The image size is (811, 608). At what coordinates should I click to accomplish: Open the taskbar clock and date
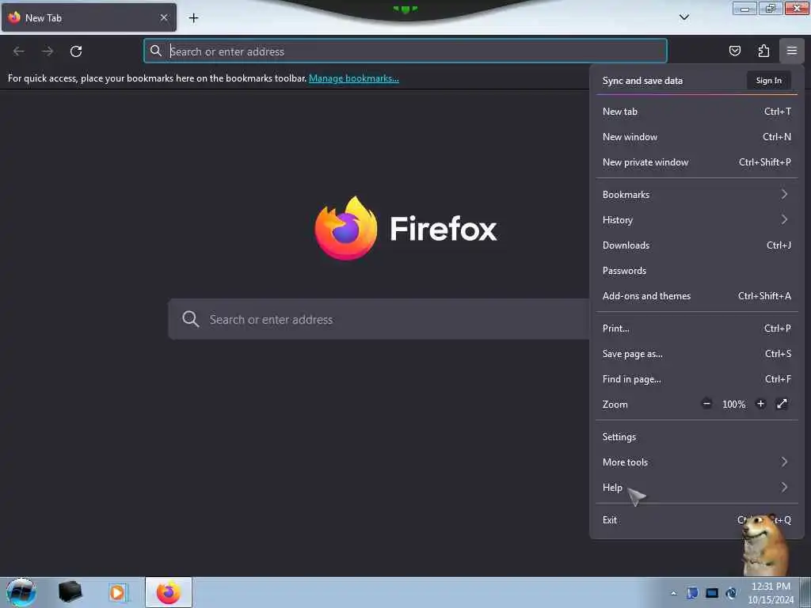771,593
